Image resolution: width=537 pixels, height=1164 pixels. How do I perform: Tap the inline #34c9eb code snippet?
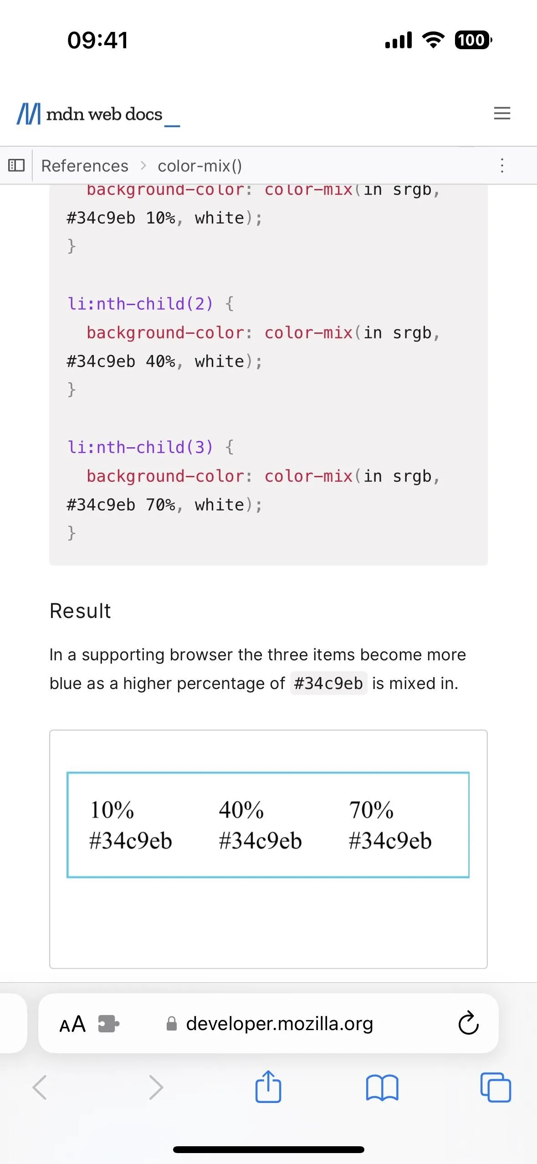click(328, 683)
